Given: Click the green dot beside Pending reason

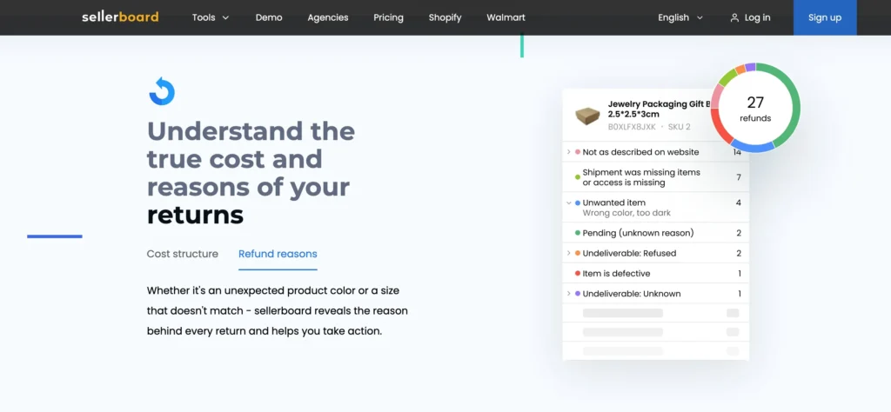Looking at the screenshot, I should 578,233.
